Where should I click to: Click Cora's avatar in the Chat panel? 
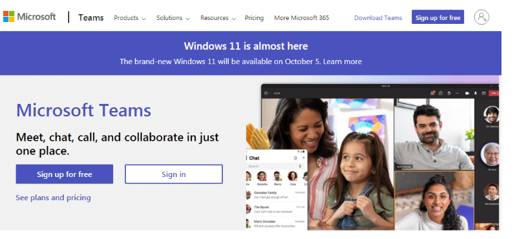tap(293, 176)
